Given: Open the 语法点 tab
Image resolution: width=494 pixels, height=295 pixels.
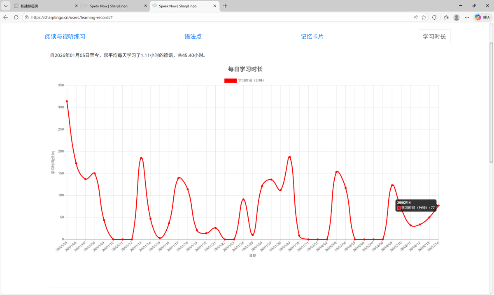Looking at the screenshot, I should click(x=193, y=37).
